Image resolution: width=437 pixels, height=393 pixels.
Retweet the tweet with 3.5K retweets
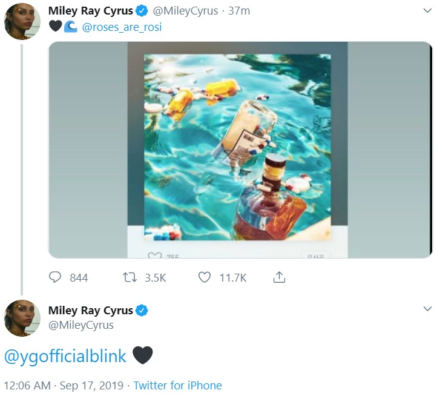[130, 278]
